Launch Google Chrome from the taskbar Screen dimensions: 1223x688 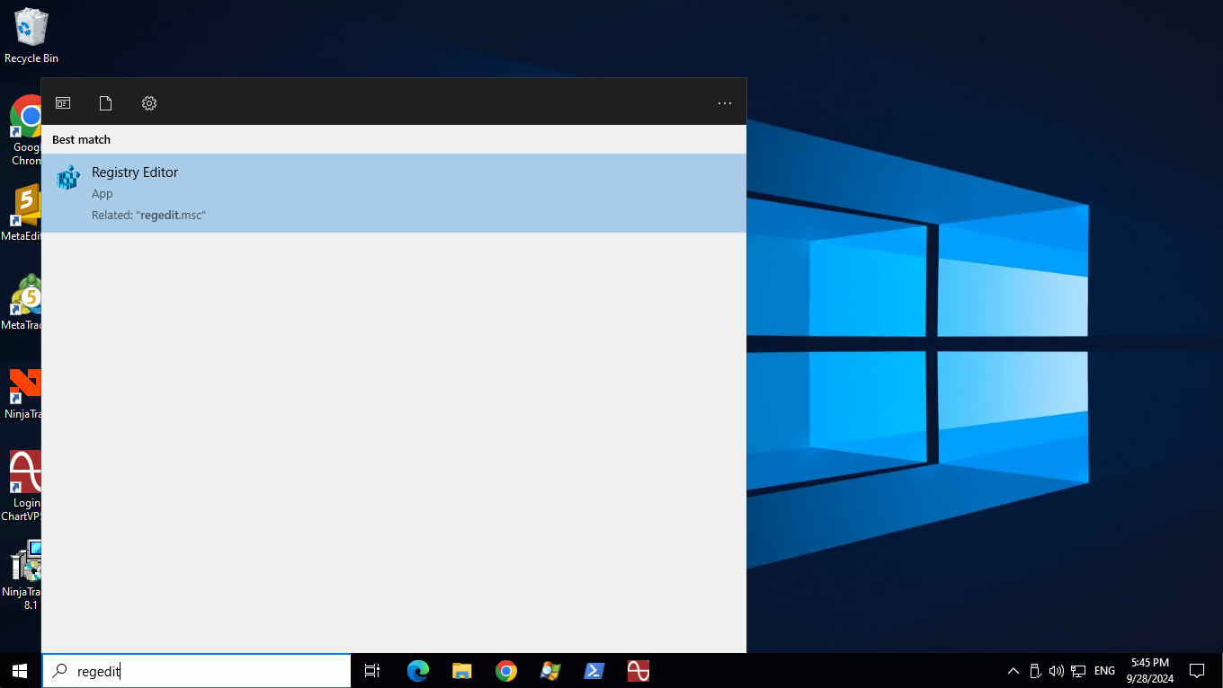coord(505,671)
